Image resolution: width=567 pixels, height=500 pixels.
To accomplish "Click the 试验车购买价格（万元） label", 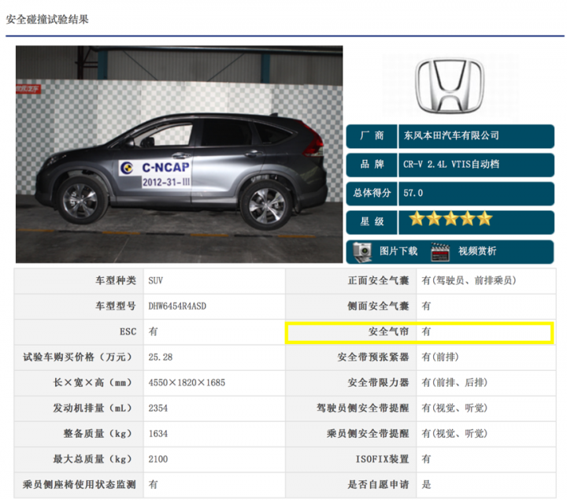I will [x=77, y=357].
